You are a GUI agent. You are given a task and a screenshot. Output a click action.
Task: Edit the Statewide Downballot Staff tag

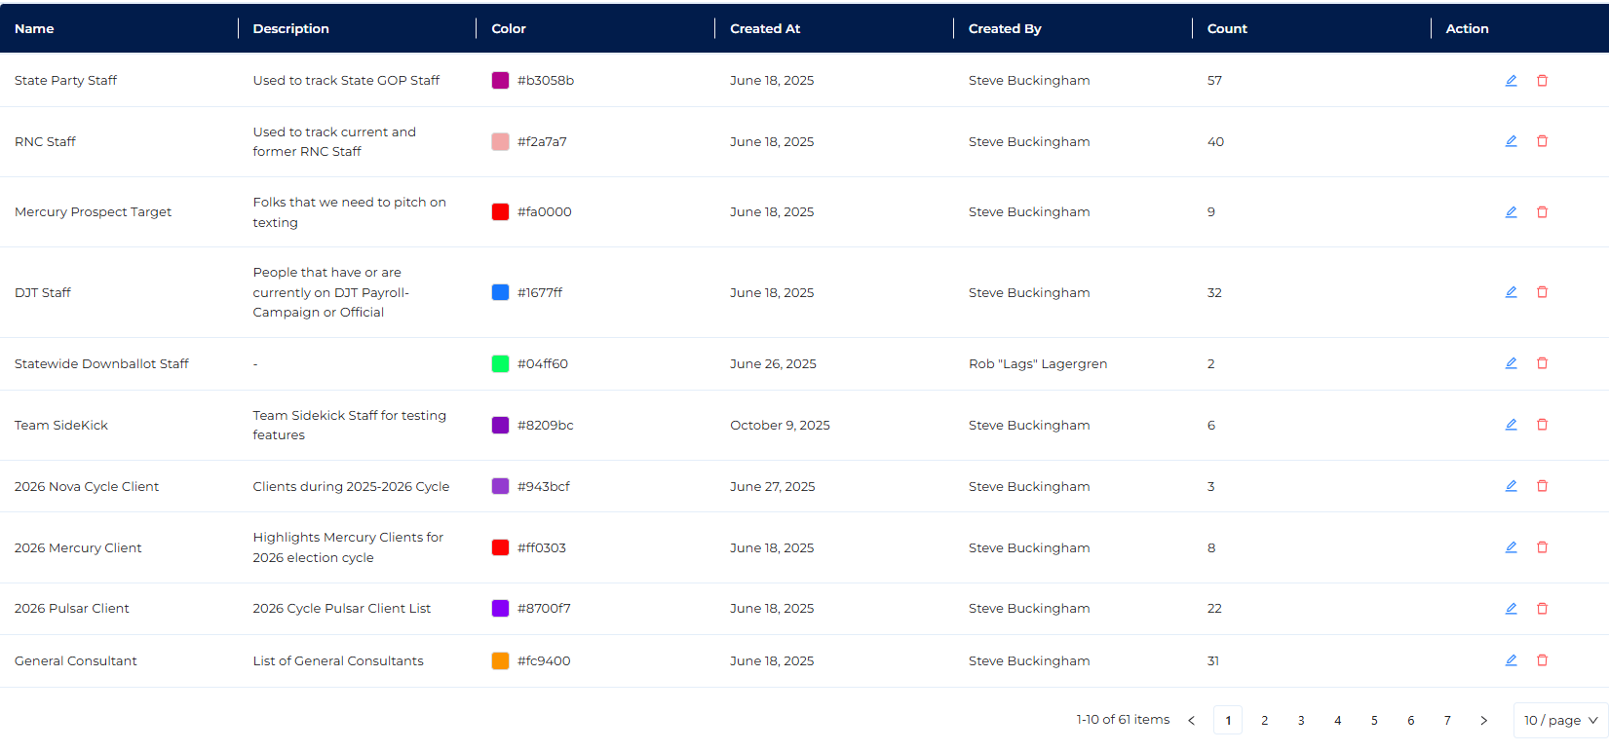coord(1511,363)
